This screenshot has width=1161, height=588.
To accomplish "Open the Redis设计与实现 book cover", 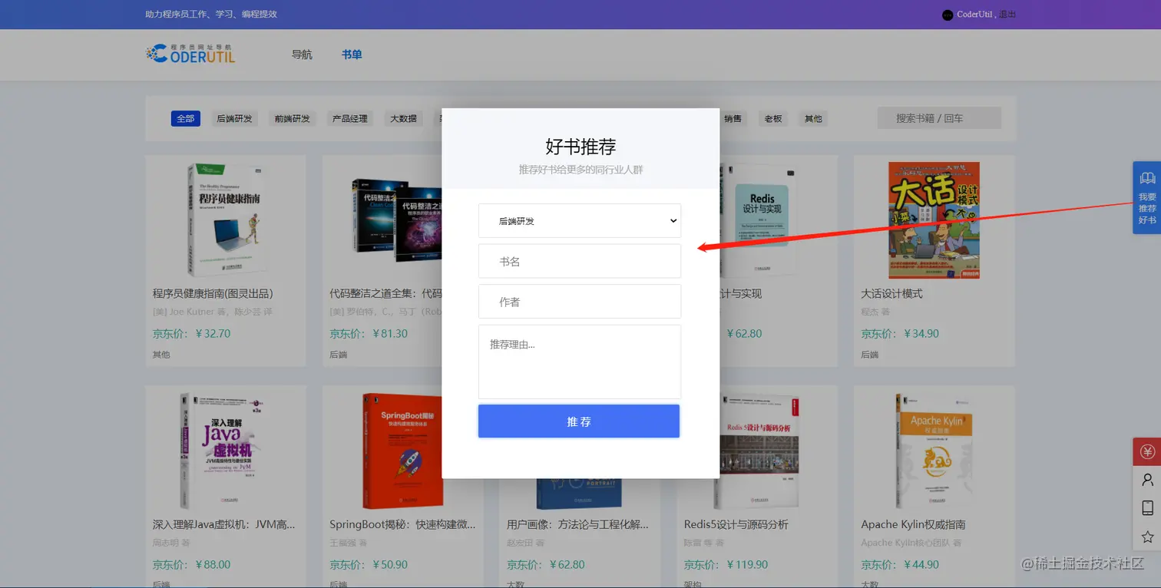I will [759, 220].
